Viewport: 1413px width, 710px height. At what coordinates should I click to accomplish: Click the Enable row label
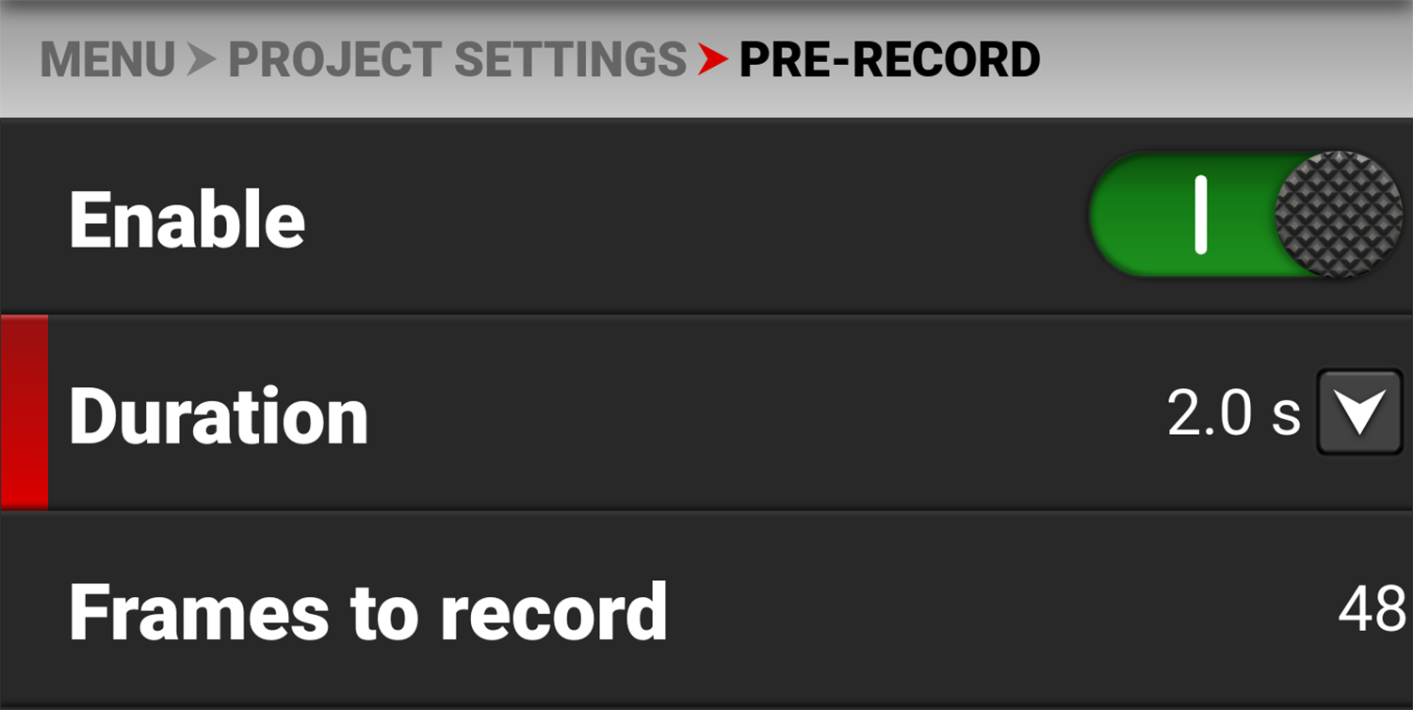click(185, 217)
